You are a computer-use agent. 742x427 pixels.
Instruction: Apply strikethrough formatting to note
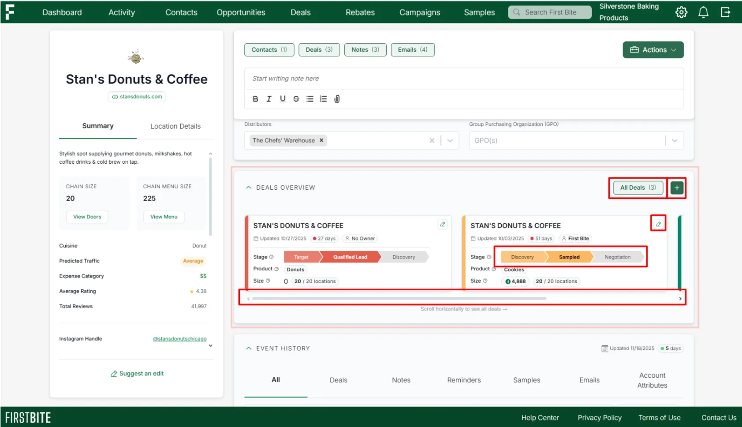296,99
